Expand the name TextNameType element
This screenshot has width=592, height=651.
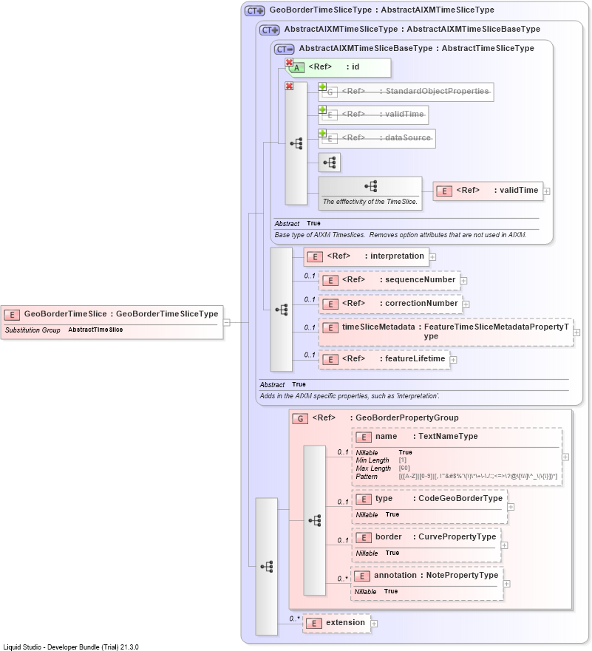[565, 457]
